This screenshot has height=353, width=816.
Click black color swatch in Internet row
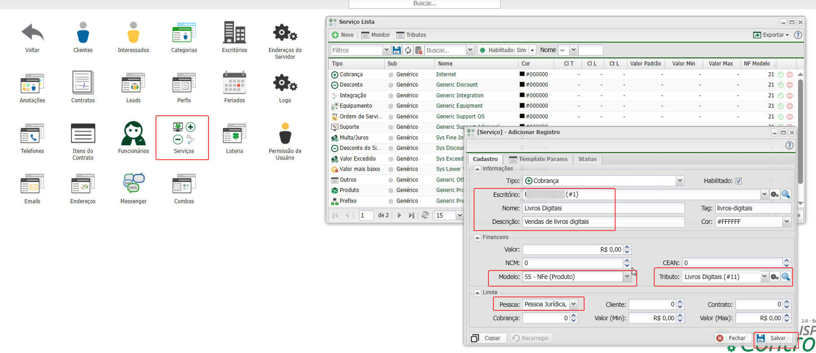522,74
